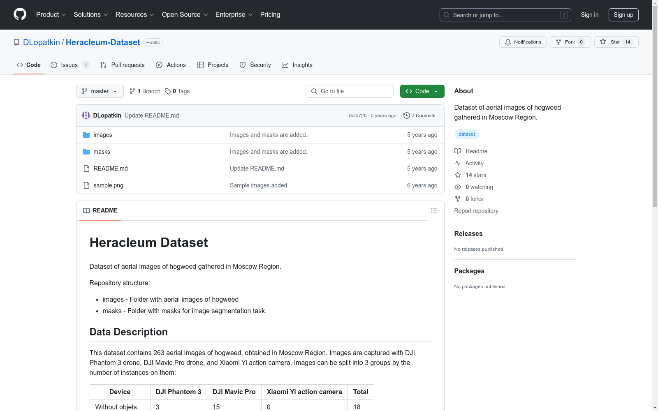
Task: Expand the Open Source menu
Action: (185, 14)
